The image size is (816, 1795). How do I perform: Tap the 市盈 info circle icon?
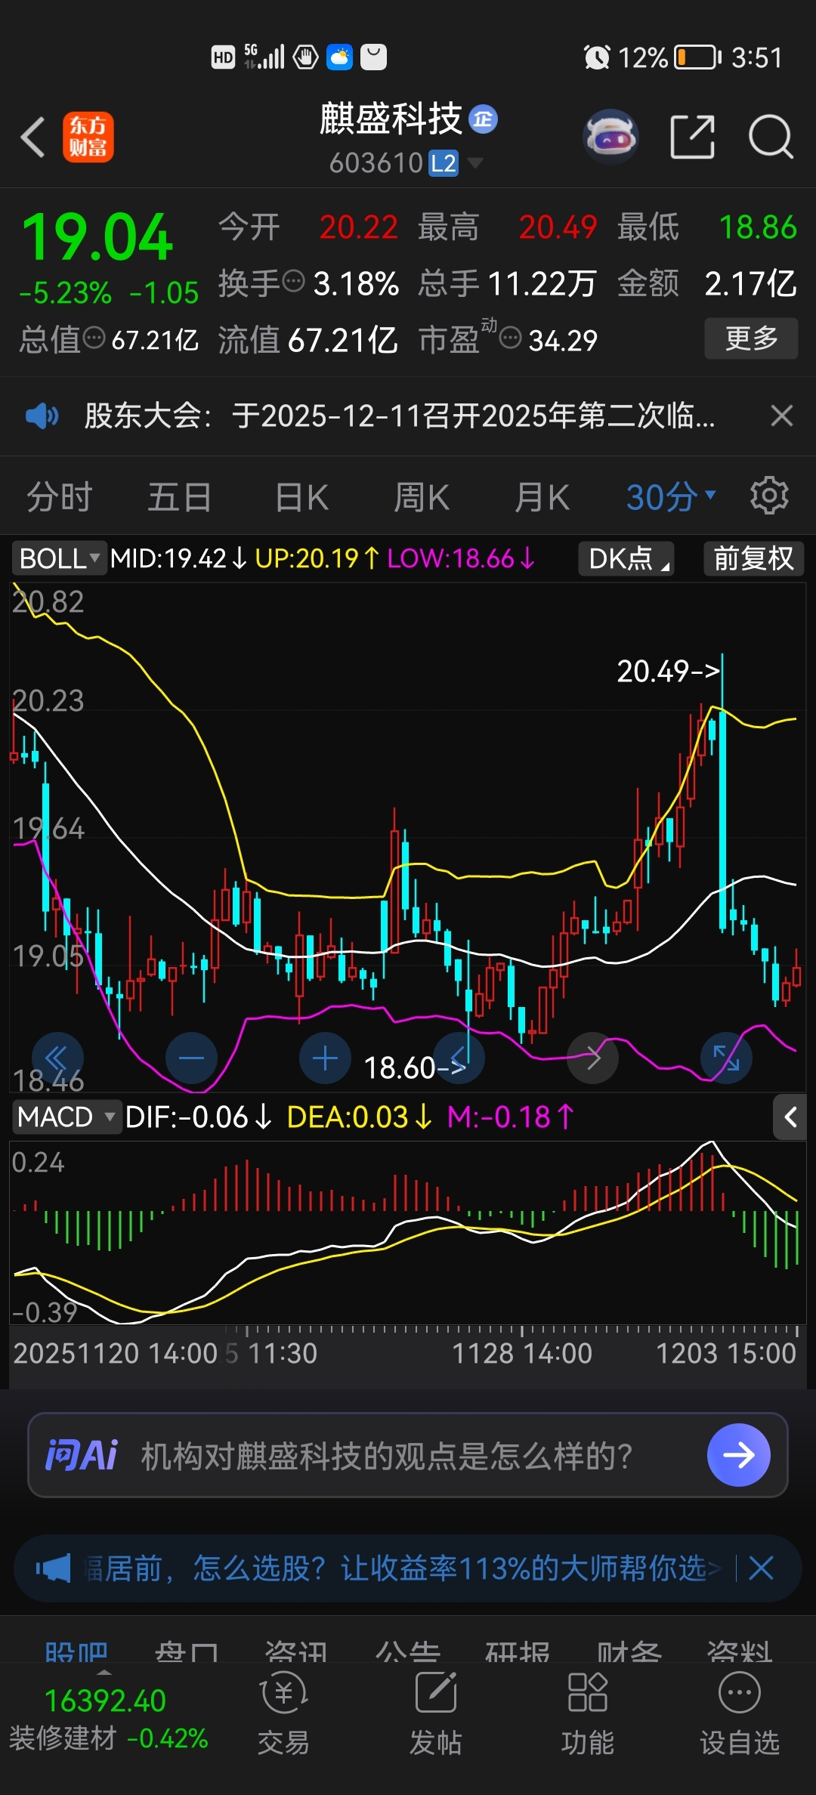511,338
